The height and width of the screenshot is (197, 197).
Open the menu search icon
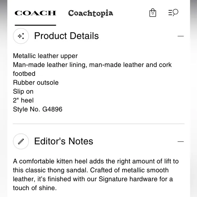pyautogui.click(x=173, y=13)
